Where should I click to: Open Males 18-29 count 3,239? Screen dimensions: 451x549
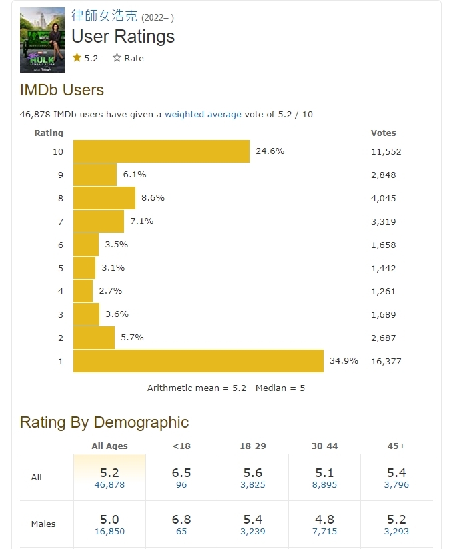click(x=253, y=532)
